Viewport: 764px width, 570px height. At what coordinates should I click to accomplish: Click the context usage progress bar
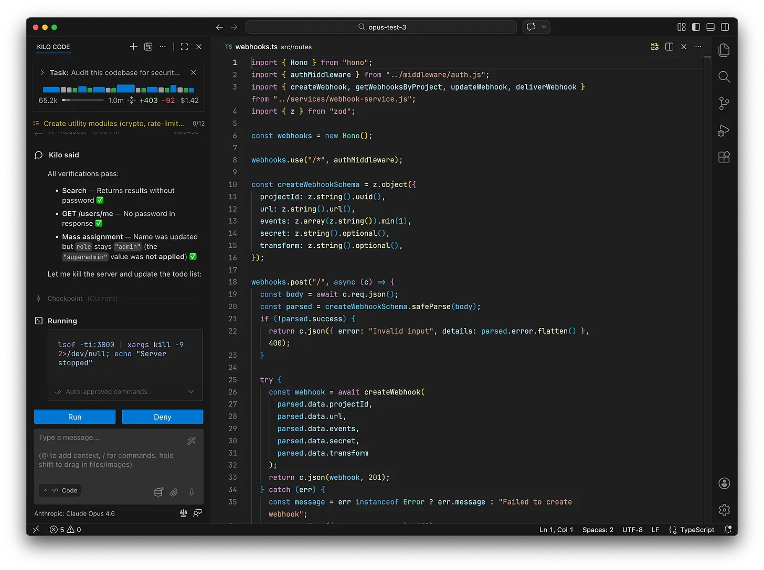tap(83, 100)
